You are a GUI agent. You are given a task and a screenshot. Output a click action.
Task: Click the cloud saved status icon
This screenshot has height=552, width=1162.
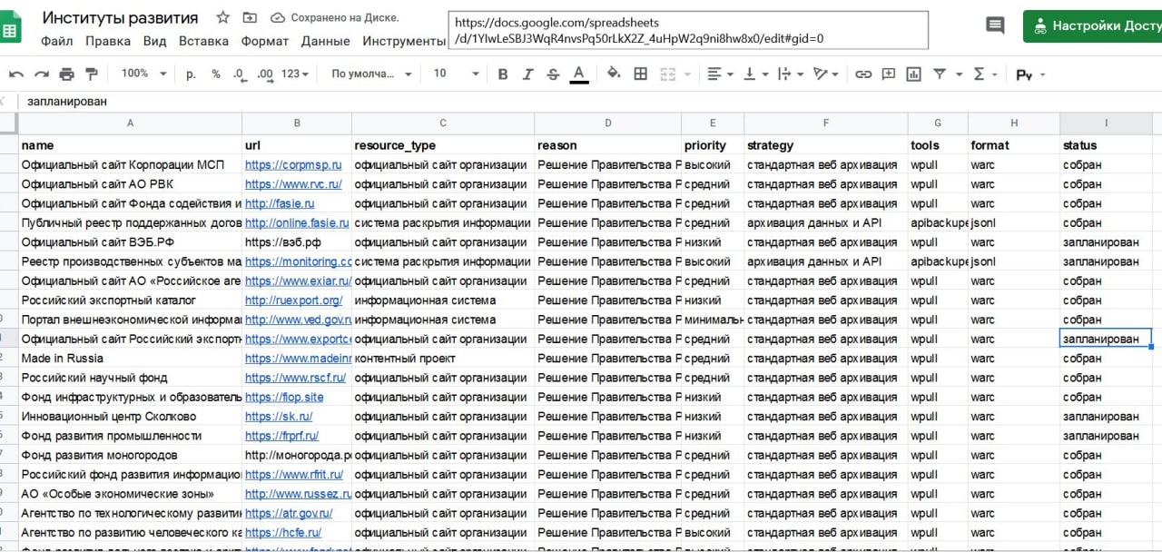point(278,17)
